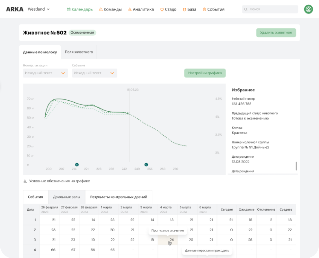Click the Настройки графика button
Viewport: 319px width, 258px height.
click(205, 73)
